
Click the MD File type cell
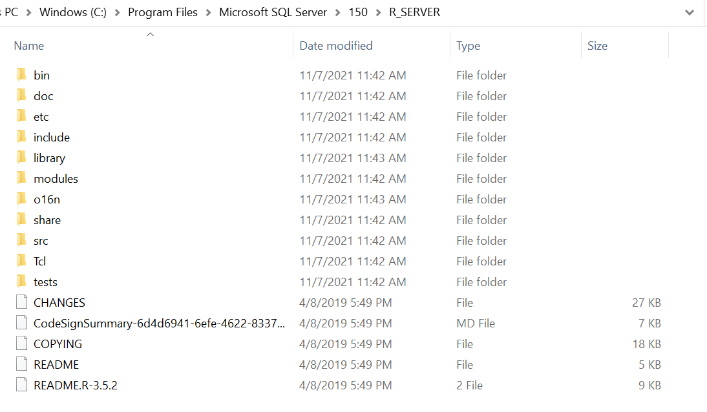click(475, 324)
